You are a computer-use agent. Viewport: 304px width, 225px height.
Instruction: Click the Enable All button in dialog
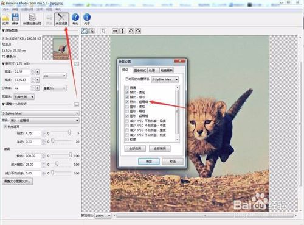(x=135, y=149)
